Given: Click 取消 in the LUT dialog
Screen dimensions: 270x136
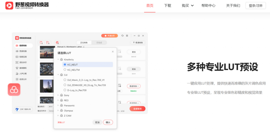Looking at the screenshot, I should pyautogui.click(x=97, y=122).
